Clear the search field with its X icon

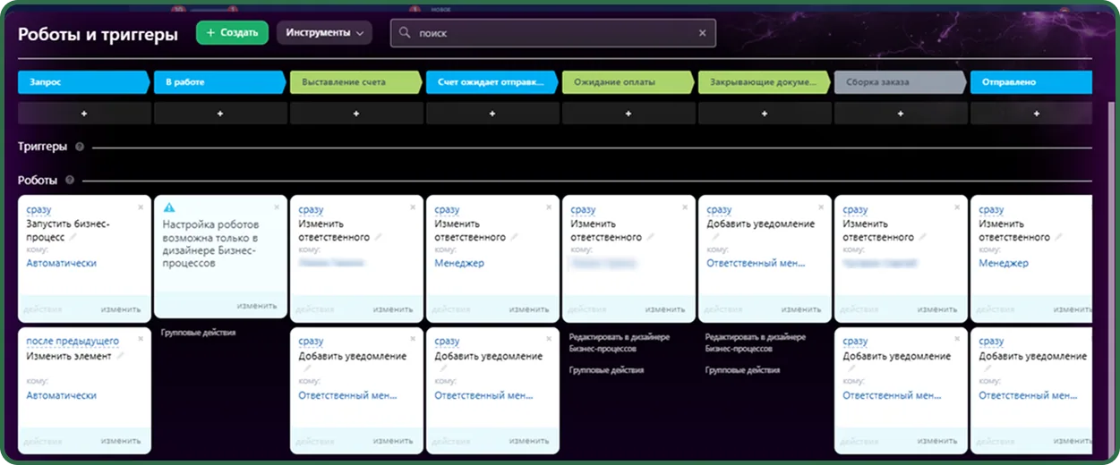click(703, 33)
